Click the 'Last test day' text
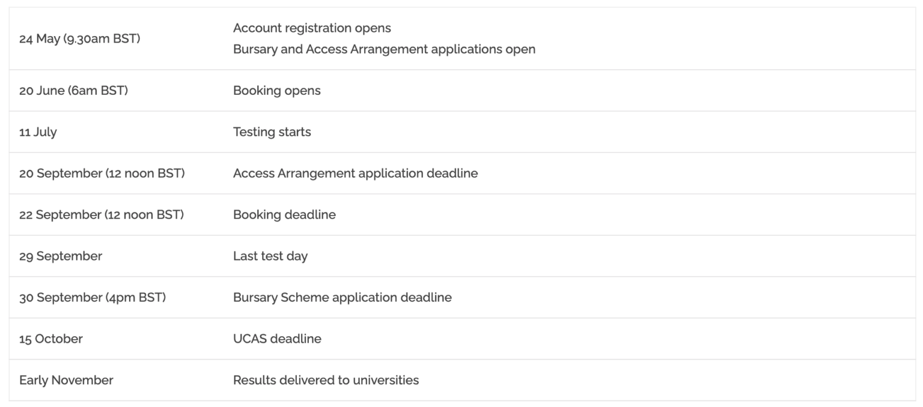Image resolution: width=923 pixels, height=407 pixels. [270, 256]
